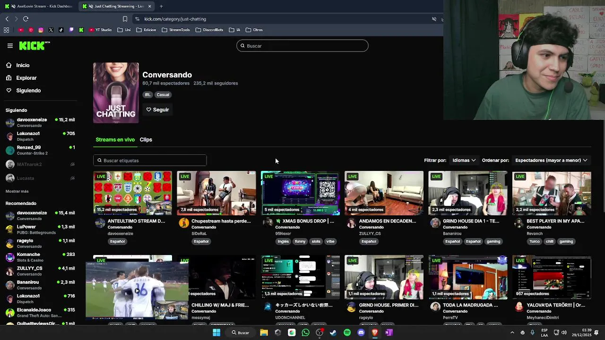This screenshot has height=340, width=605.
Task: Click Español tag under davooxeneize stream
Action: pos(117,241)
